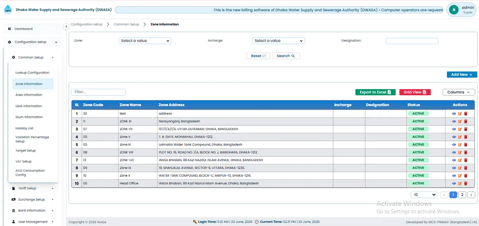The width and height of the screenshot is (479, 226).
Task: View details of Zone X row
Action: point(454,176)
